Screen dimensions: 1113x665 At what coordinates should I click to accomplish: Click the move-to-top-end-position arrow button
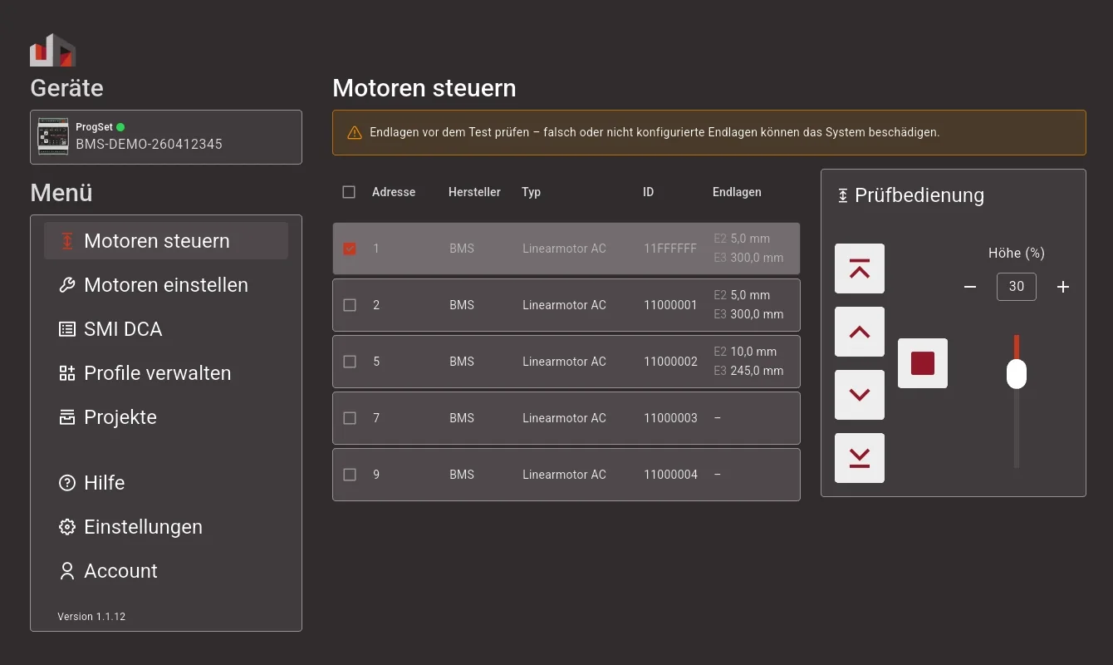860,268
